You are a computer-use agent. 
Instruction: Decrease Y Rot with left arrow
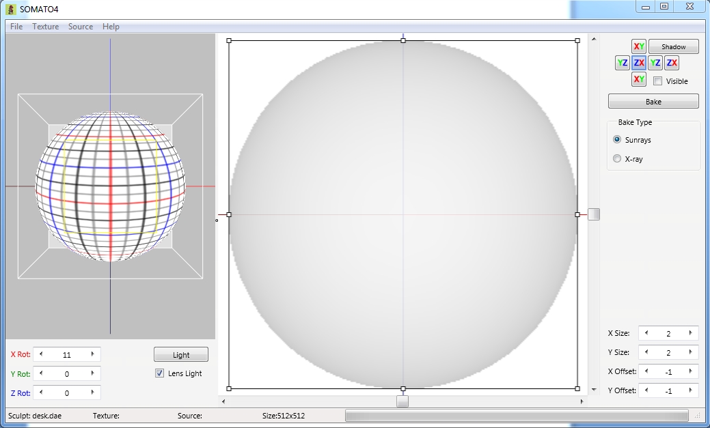pyautogui.click(x=40, y=373)
